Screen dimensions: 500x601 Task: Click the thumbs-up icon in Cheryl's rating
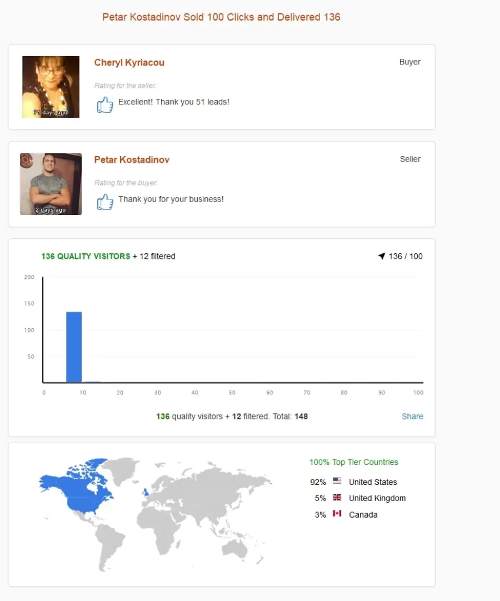[x=104, y=104]
